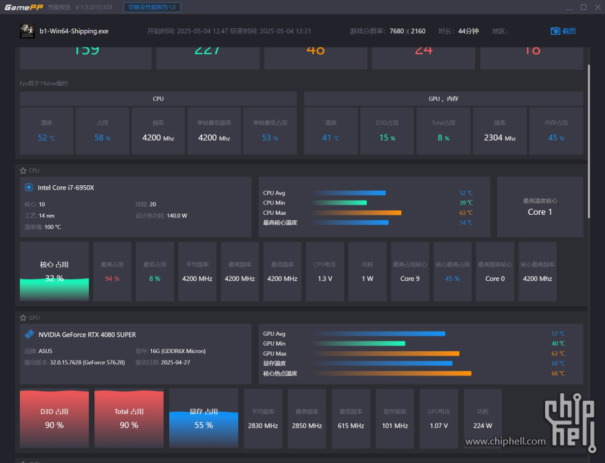The width and height of the screenshot is (605, 463).
Task: Click the 58 % CPU usage value
Action: (102, 138)
